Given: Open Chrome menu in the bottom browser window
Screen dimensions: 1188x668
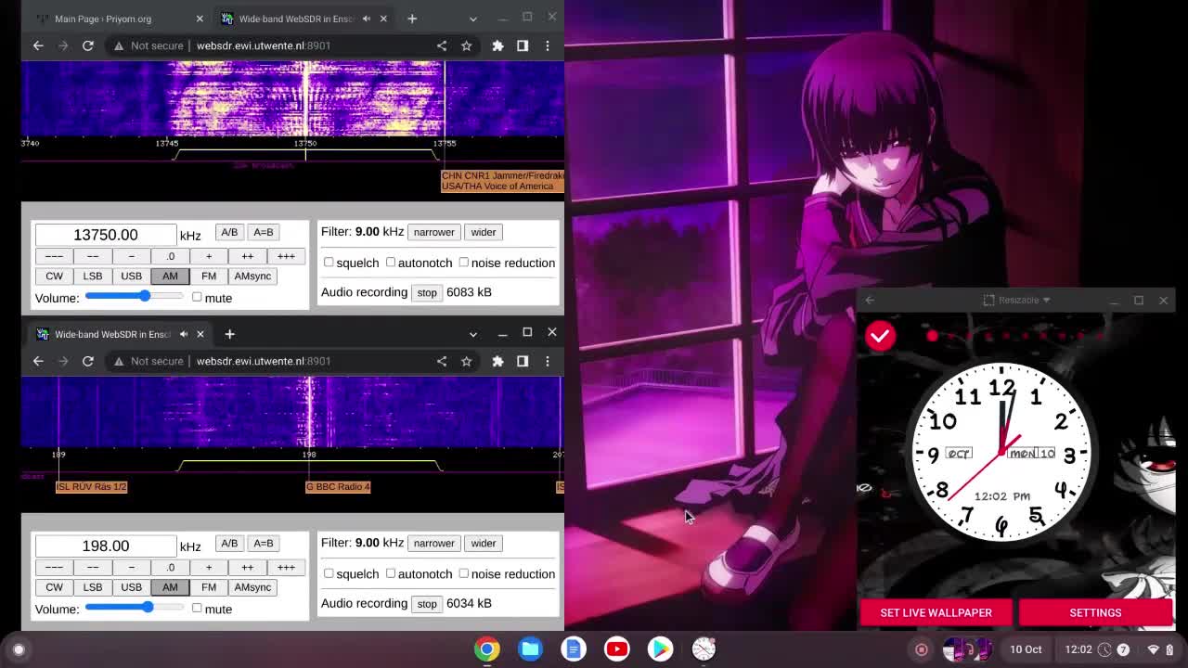Looking at the screenshot, I should click(x=548, y=361).
